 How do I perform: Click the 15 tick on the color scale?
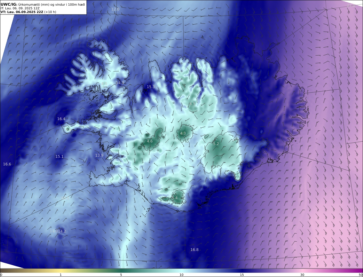(242, 275)
